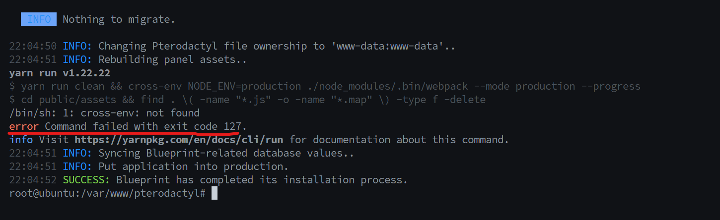This screenshot has height=220, width=720.
Task: Click the "Syncing Blueprint-related database values.." message
Action: [x=226, y=153]
